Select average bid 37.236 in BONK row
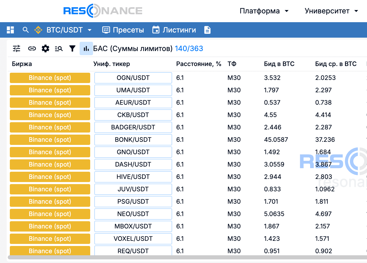The image size is (367, 263). coord(325,140)
